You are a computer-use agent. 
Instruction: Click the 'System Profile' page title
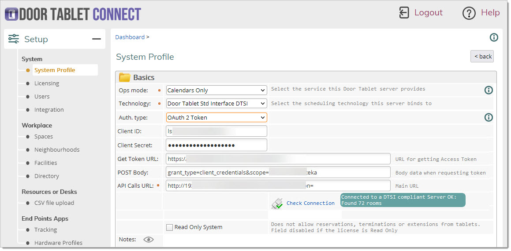click(145, 57)
